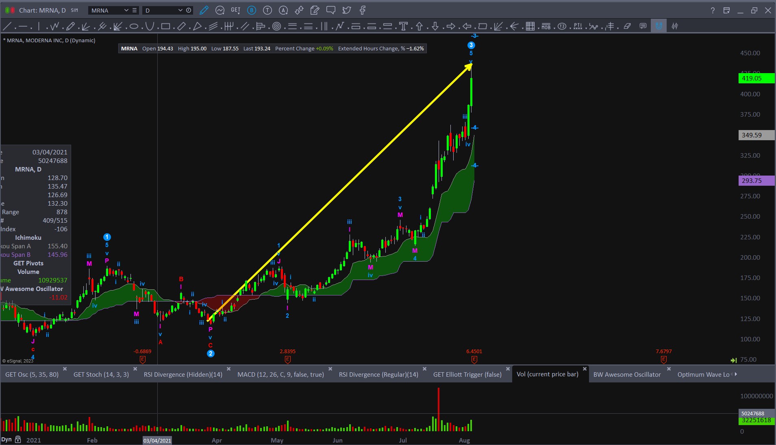Click the earnings marker labeled -0.6869
Viewport: 776px width, 445px height.
tap(142, 360)
